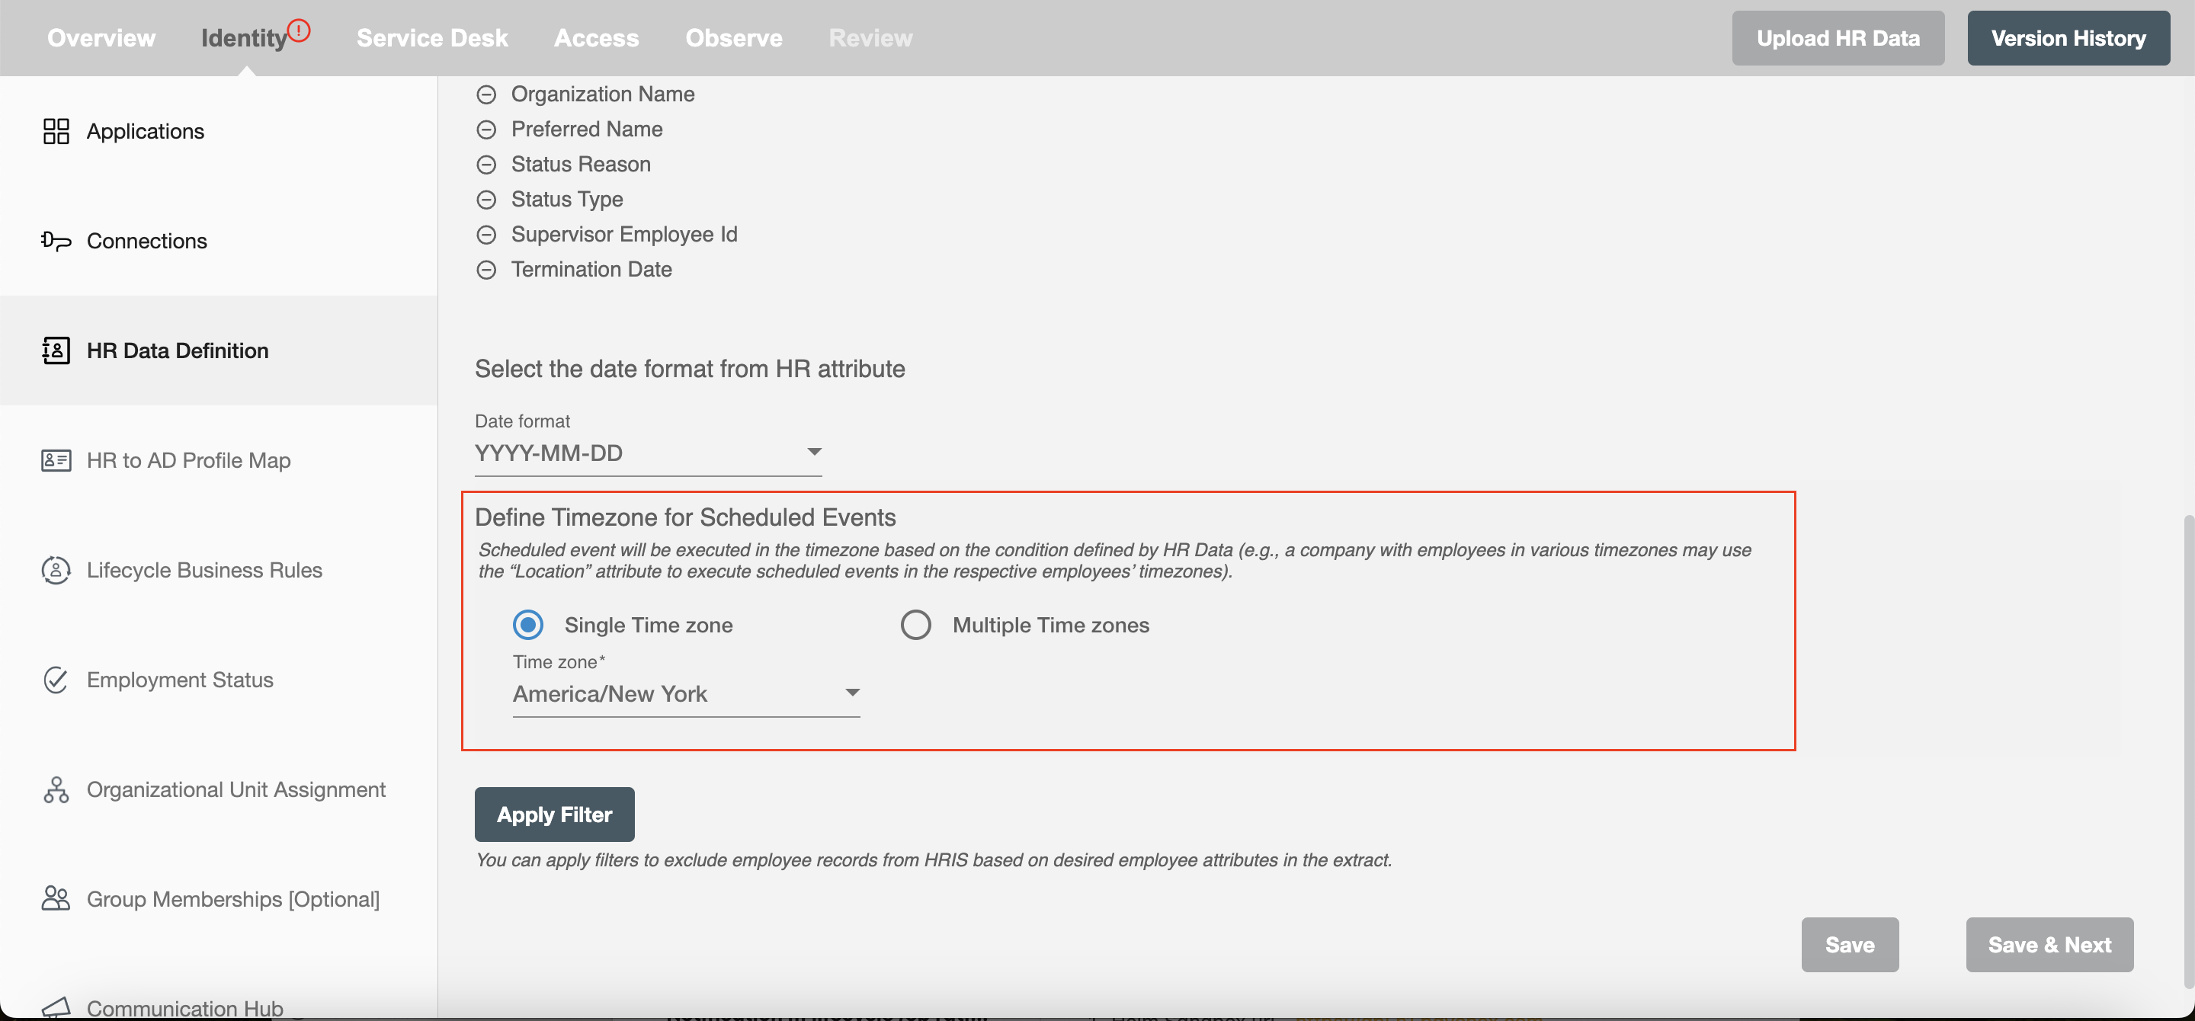Switch to the Overview tab
The height and width of the screenshot is (1021, 2195).
[101, 38]
